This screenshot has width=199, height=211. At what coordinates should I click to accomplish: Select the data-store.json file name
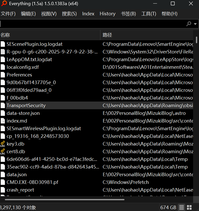pos(23,113)
